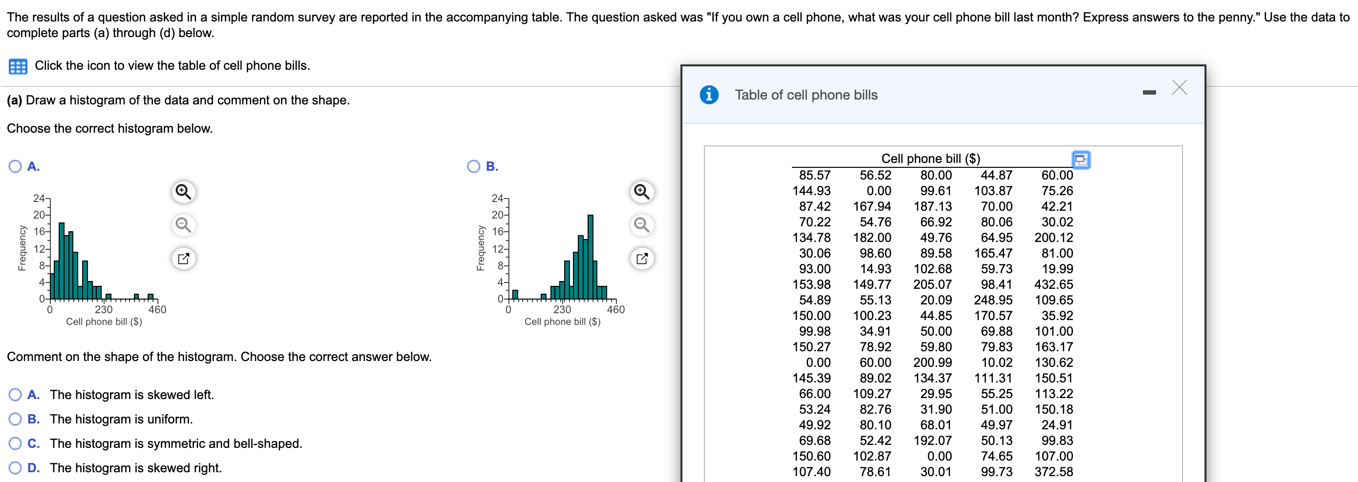Close the cell phone bills popup window

(1180, 88)
